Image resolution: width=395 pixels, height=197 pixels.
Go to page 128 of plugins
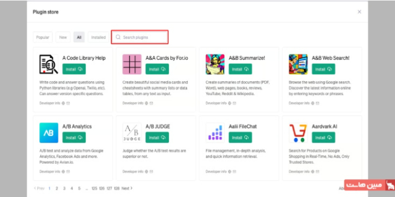(117, 188)
